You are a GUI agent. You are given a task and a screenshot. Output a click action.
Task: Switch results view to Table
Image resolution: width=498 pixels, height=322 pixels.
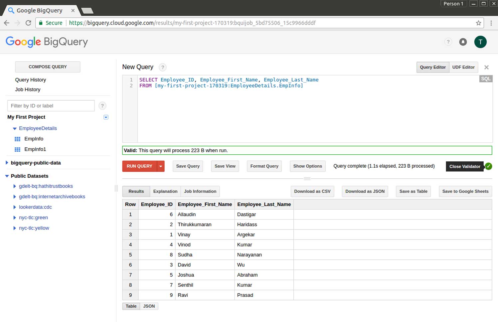coord(131,306)
